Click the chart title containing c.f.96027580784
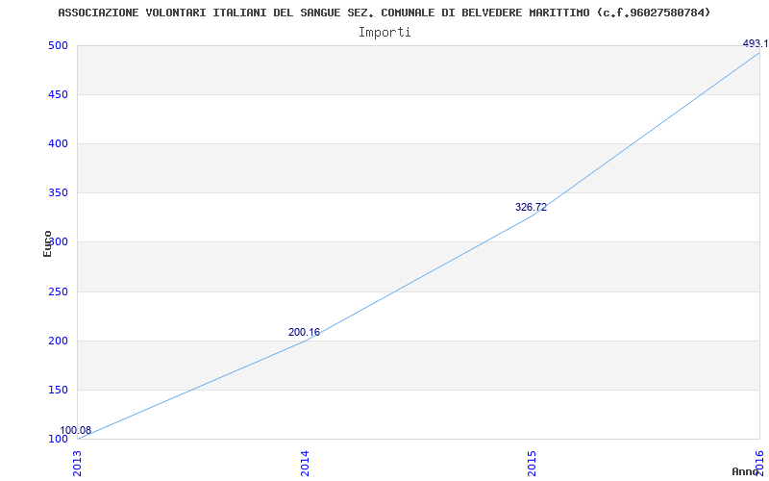The image size is (769, 481). coord(384,13)
